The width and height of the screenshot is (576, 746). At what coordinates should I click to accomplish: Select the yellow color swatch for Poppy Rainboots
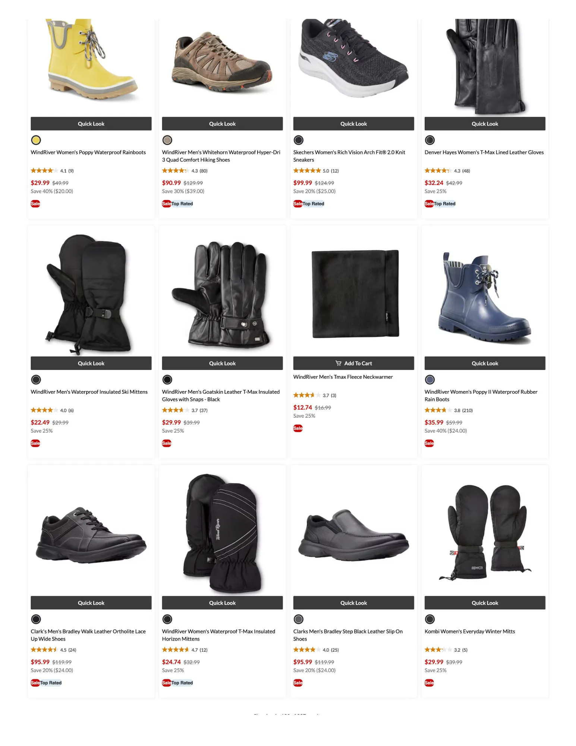(36, 140)
